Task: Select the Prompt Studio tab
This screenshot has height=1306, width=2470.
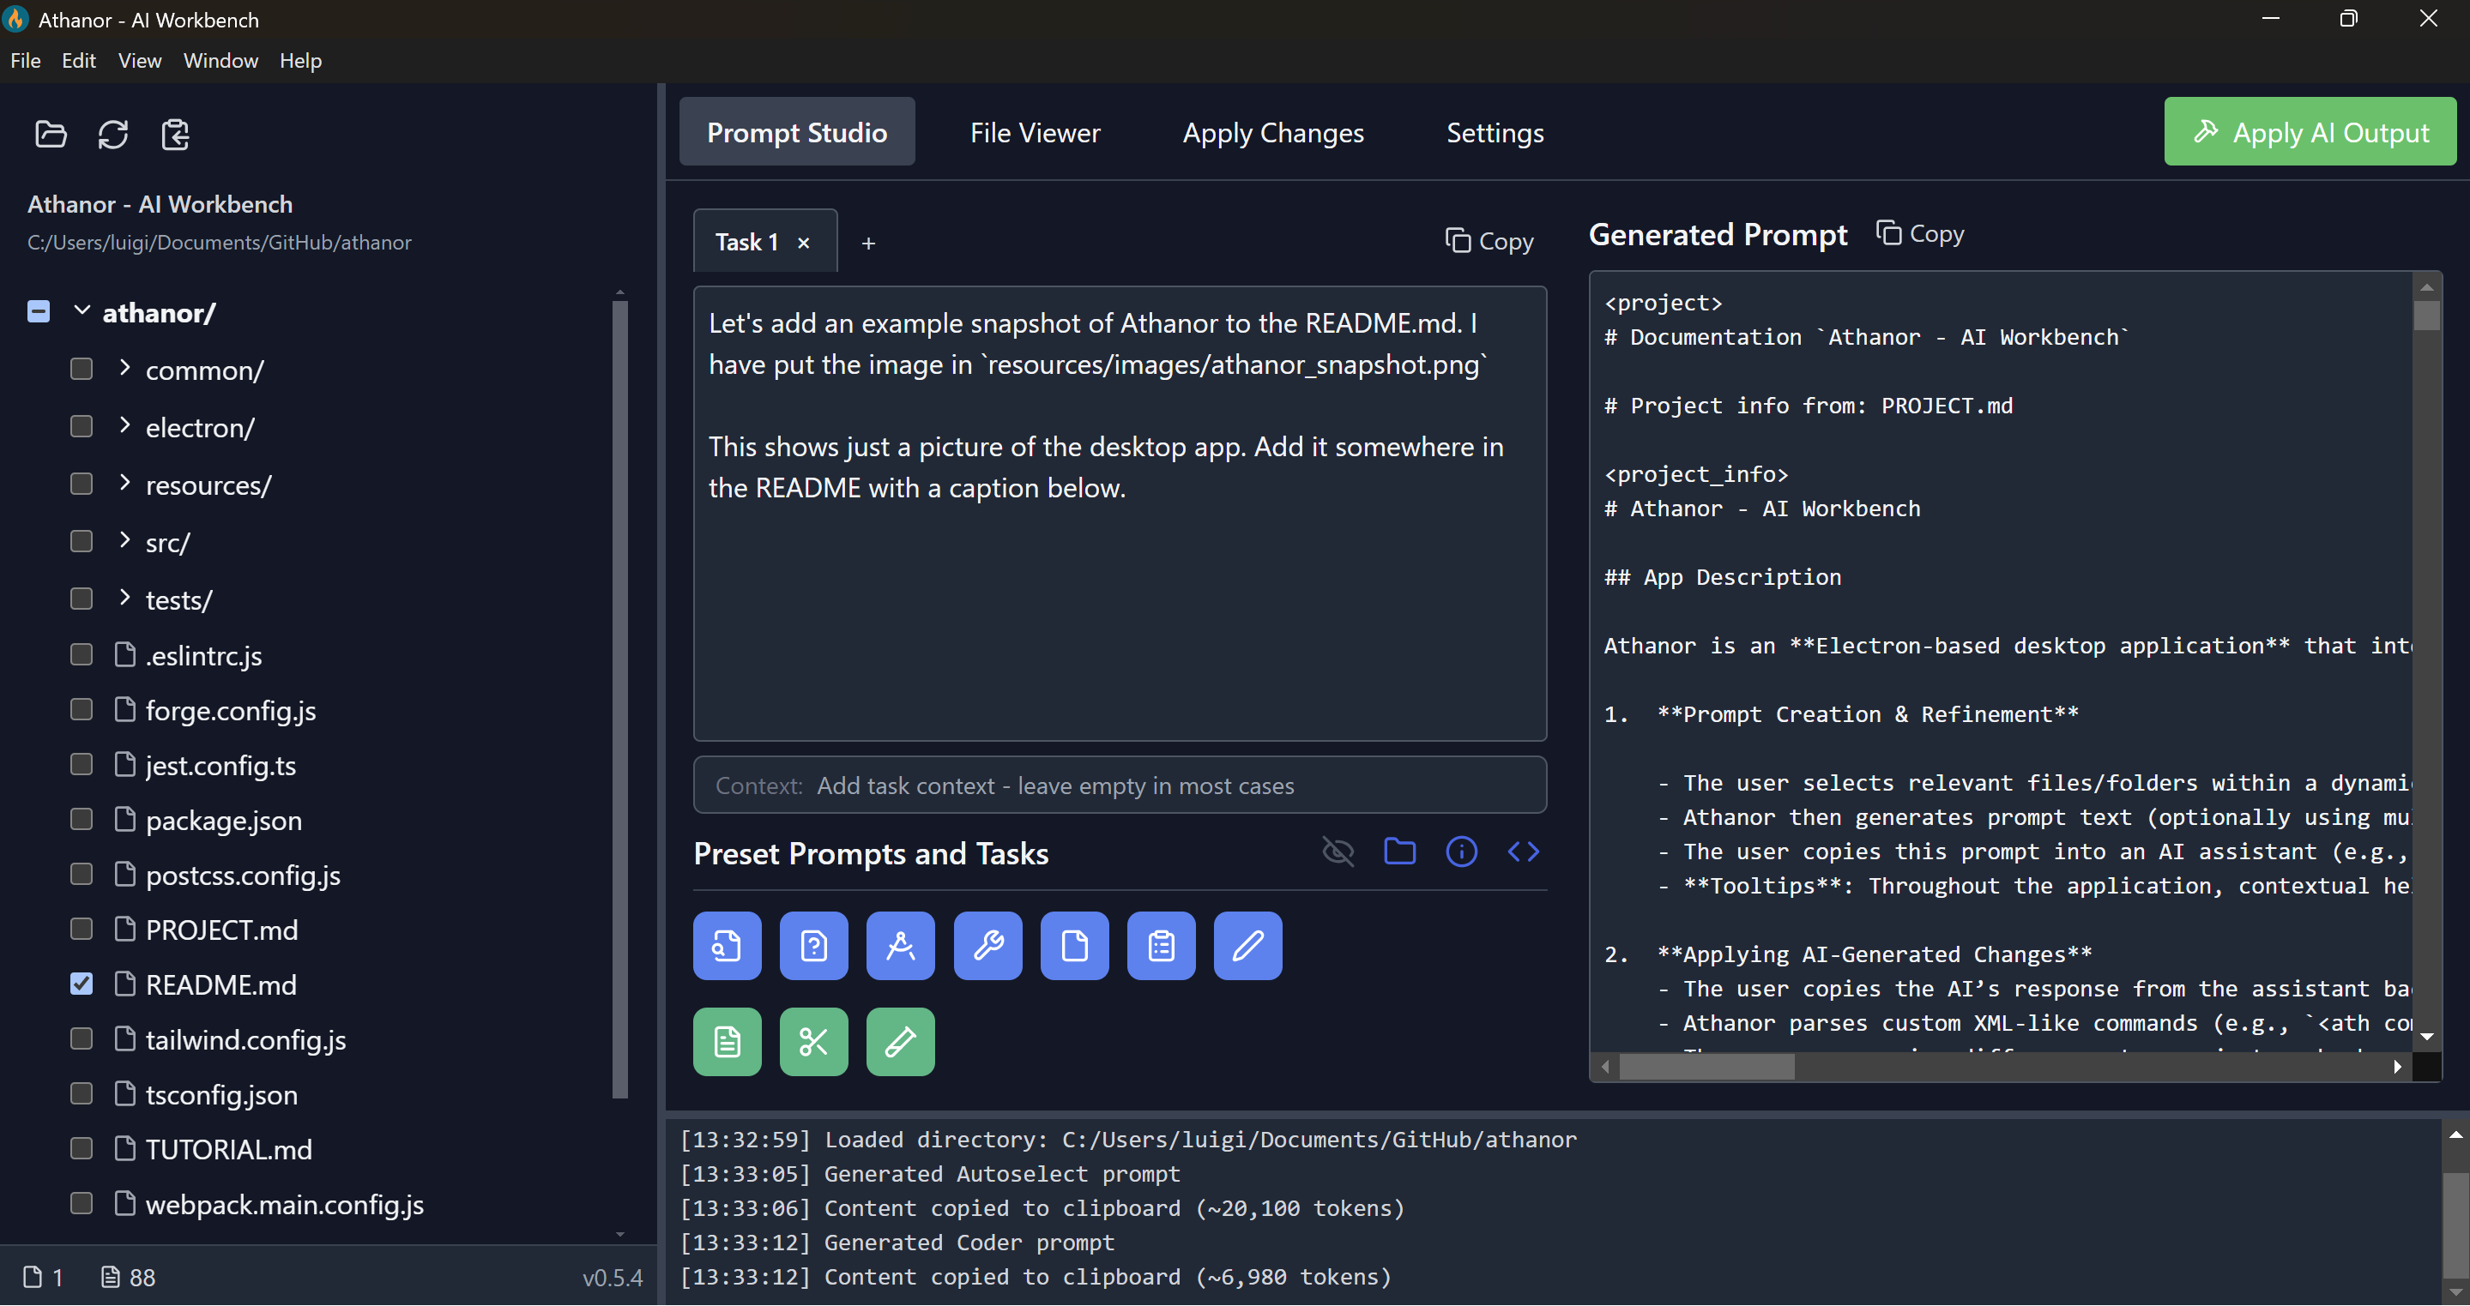Action: coord(797,132)
